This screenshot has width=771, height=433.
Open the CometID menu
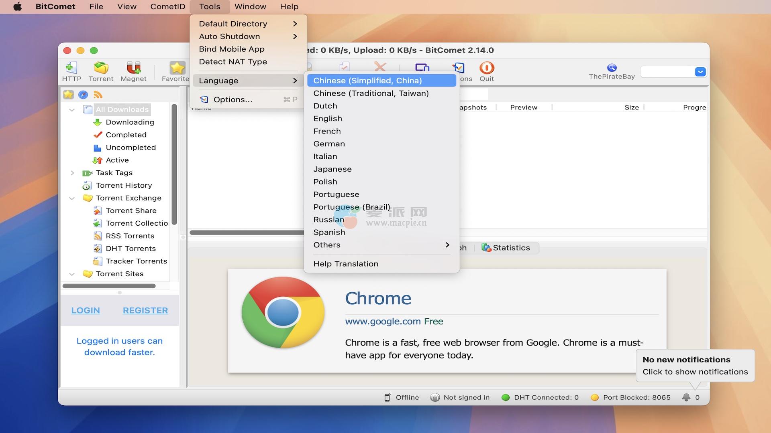pyautogui.click(x=167, y=6)
